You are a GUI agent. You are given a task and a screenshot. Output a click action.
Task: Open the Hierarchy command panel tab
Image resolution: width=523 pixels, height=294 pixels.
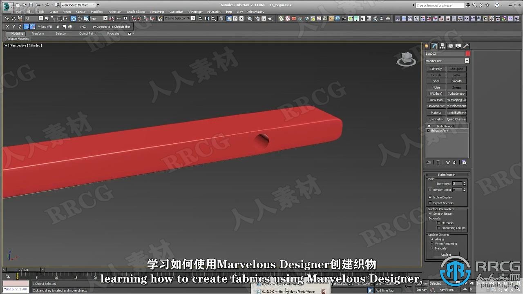point(443,46)
